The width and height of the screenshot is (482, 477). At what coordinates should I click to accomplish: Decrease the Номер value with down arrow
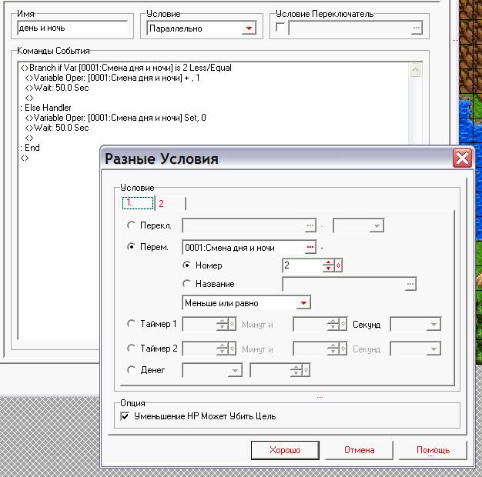[x=329, y=269]
